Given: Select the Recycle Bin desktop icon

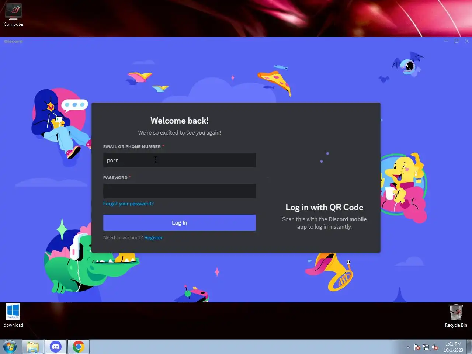Looking at the screenshot, I should [456, 316].
